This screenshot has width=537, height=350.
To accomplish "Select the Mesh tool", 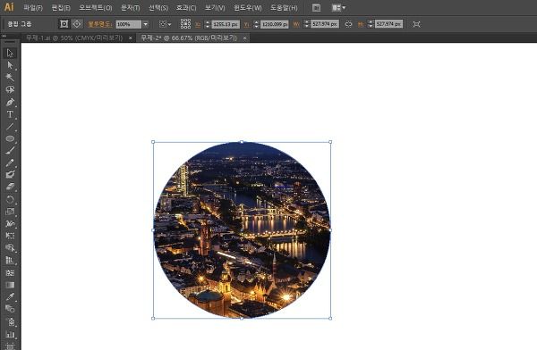I will (10, 272).
